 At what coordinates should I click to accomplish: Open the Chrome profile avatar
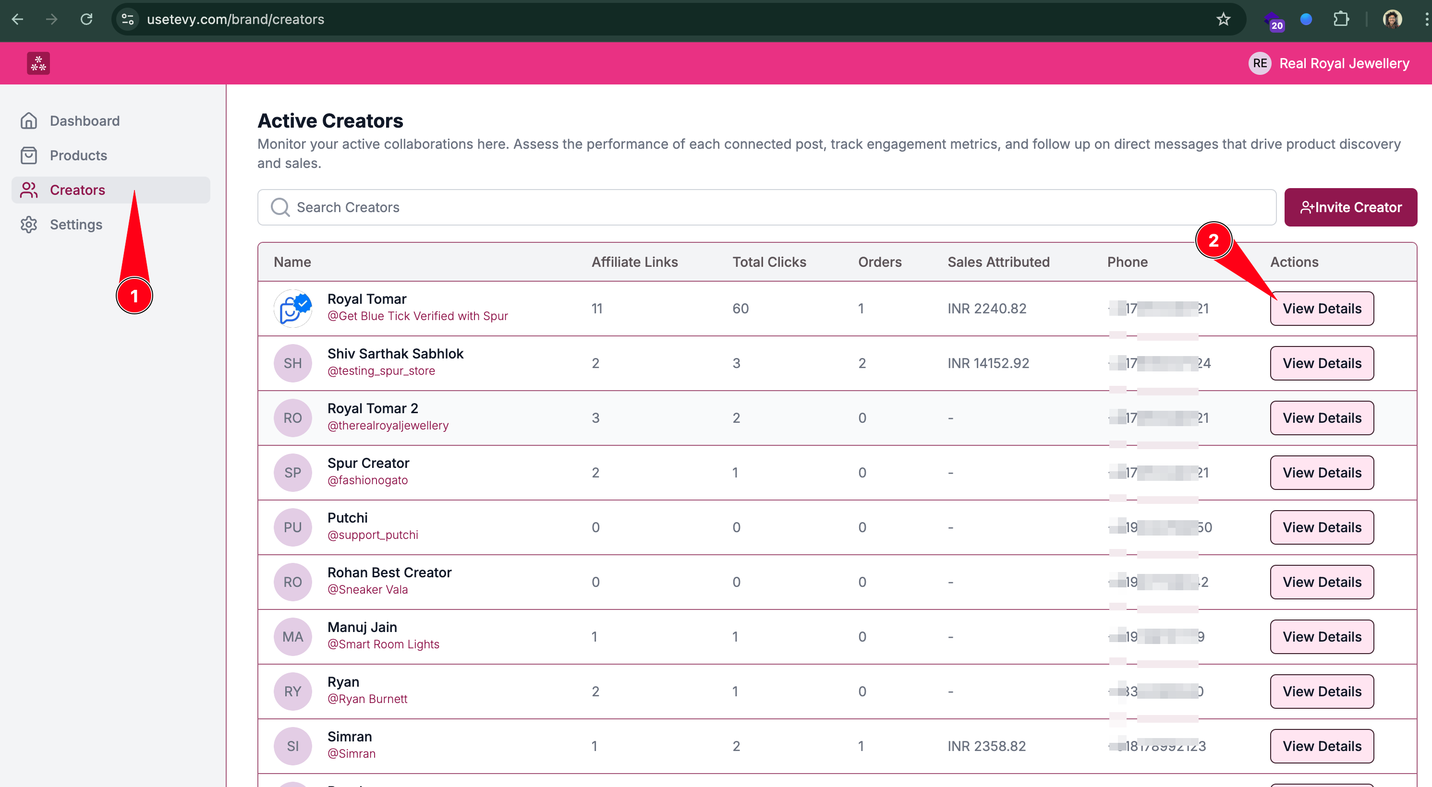(1393, 20)
